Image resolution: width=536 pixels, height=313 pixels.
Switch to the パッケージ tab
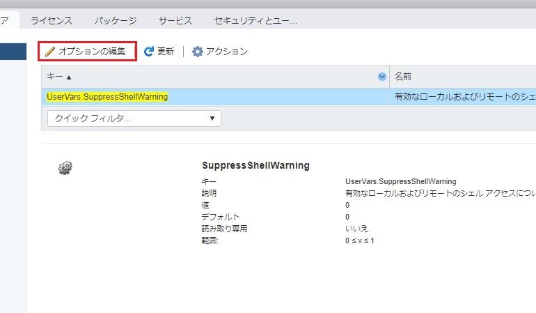[116, 21]
